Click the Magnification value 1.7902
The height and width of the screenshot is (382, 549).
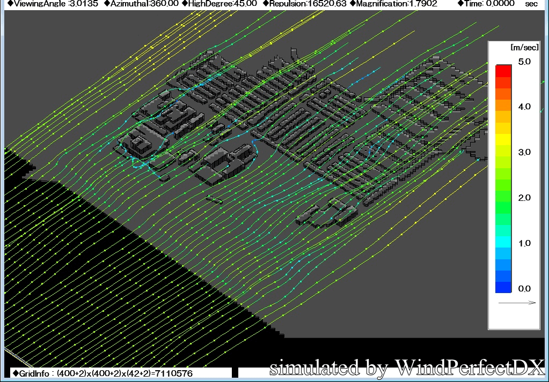pyautogui.click(x=422, y=4)
